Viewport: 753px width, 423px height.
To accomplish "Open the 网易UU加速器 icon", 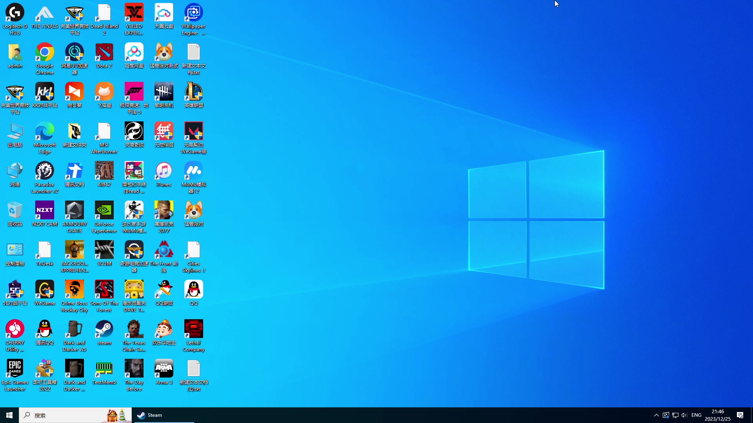I will pos(75,58).
